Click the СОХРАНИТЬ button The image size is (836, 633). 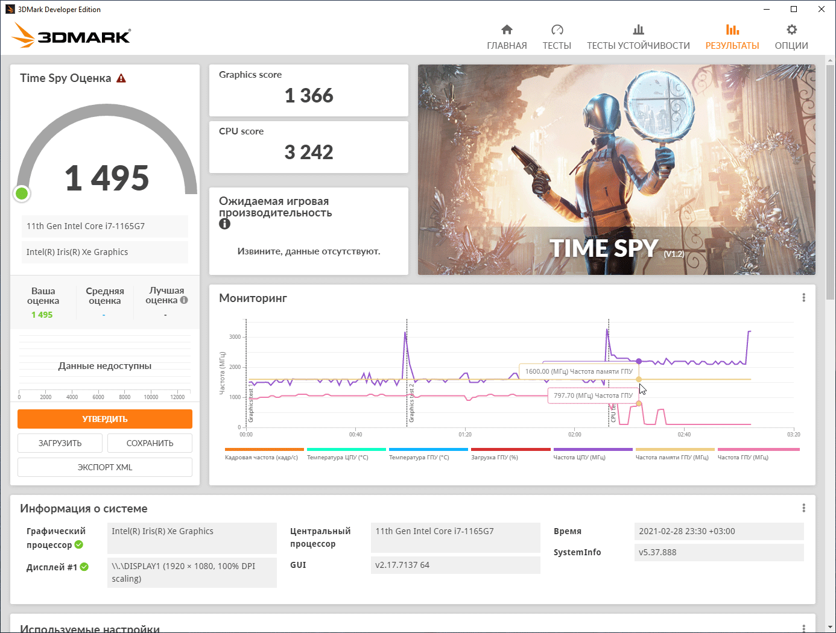click(x=150, y=443)
